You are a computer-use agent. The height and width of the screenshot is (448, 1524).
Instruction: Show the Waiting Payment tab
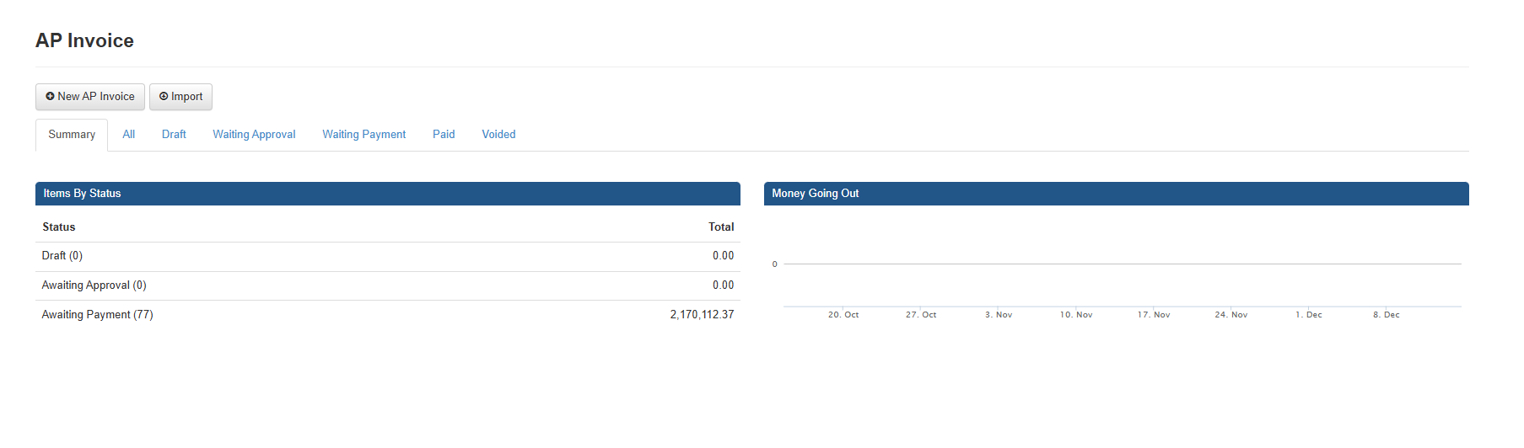click(x=363, y=135)
